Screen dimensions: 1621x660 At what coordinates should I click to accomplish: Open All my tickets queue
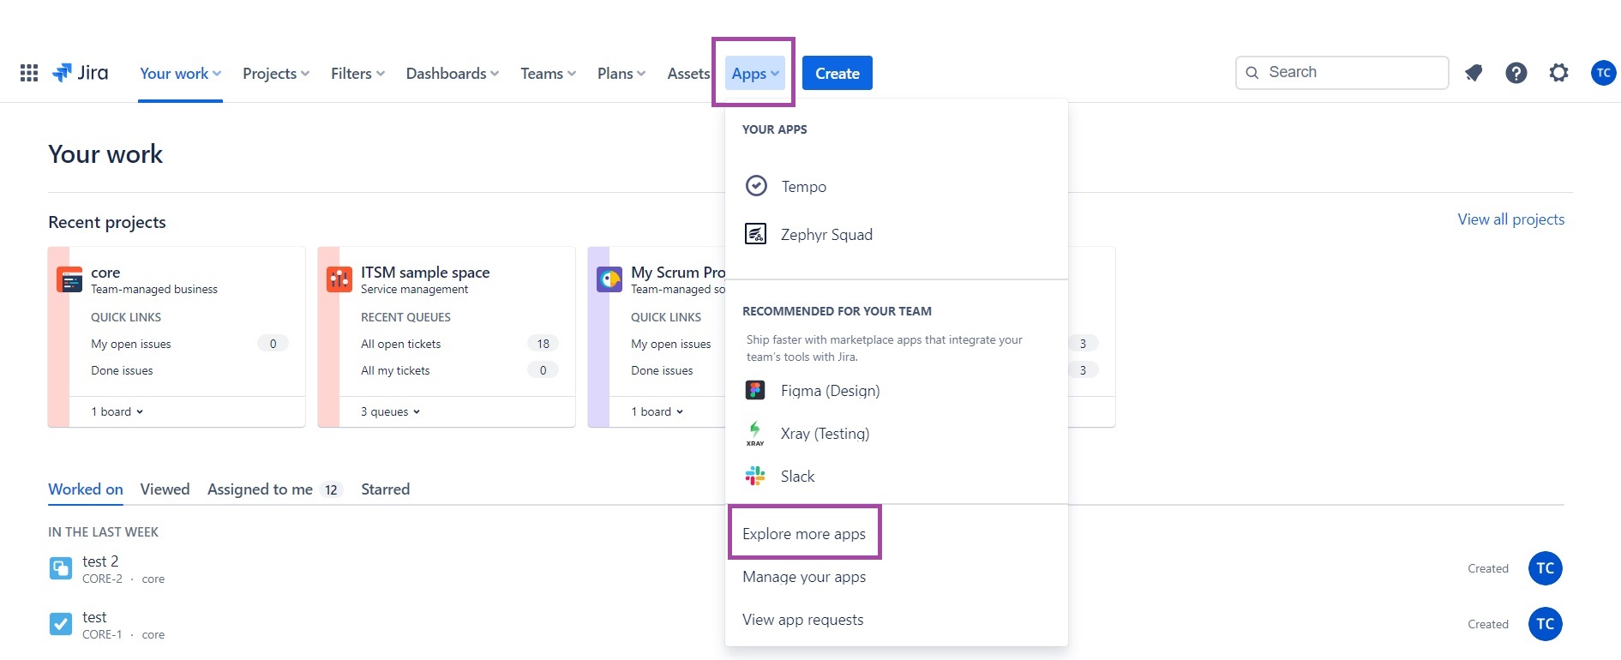[395, 370]
